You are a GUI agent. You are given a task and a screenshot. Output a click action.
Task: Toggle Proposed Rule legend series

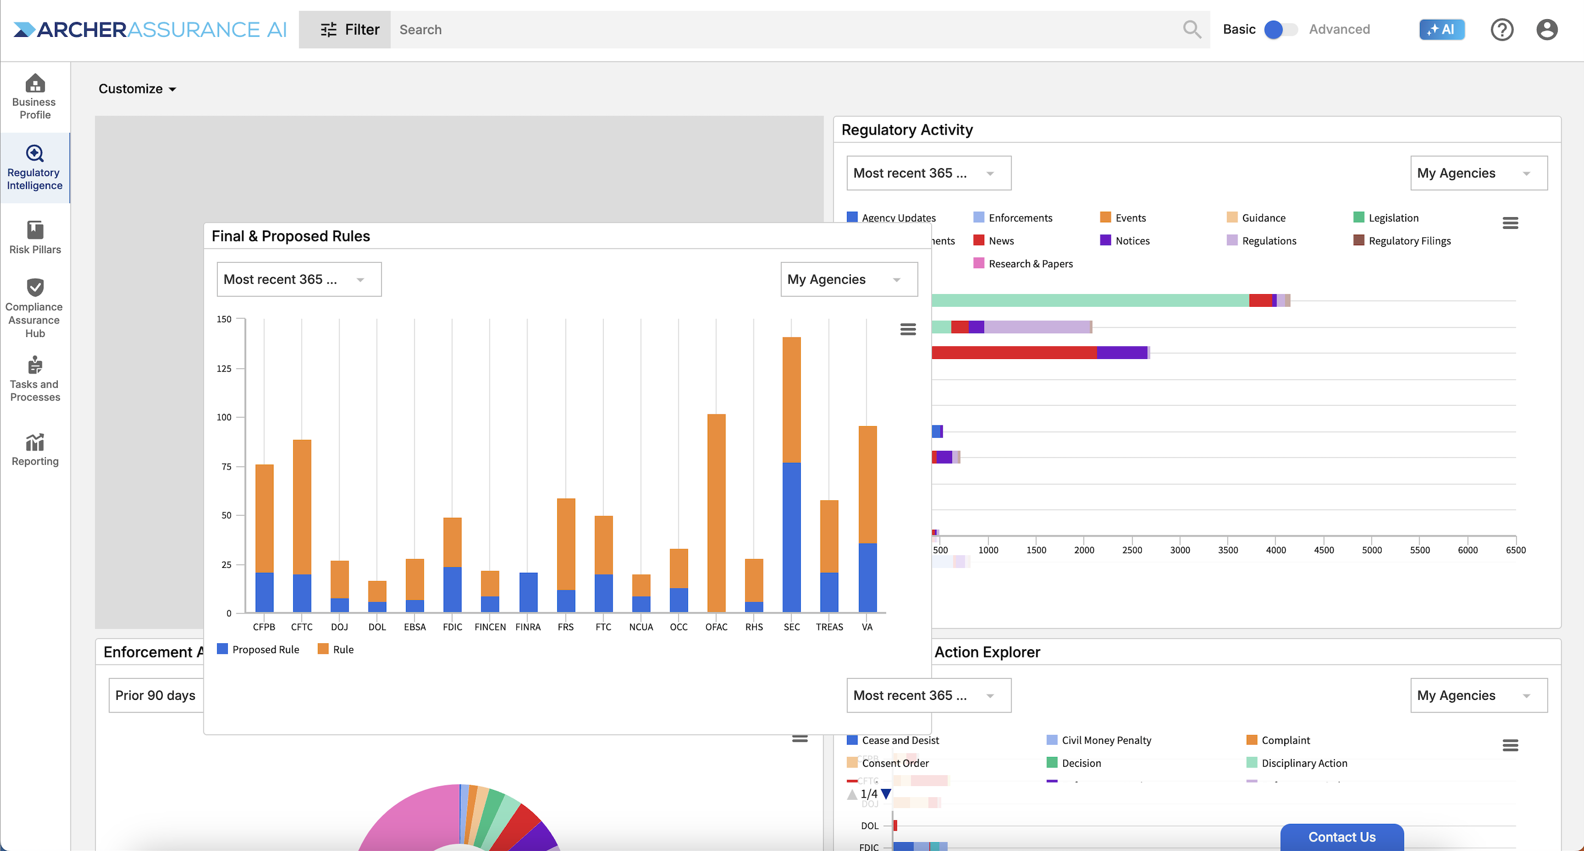click(258, 649)
